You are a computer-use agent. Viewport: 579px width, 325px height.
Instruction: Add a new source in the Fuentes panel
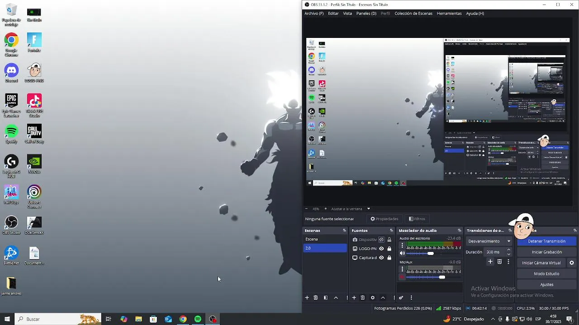(354, 298)
